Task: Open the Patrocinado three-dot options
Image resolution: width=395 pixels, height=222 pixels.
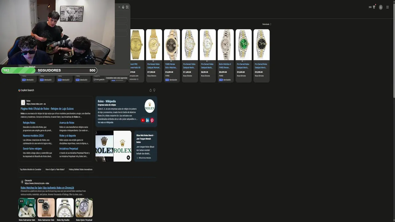Action: 271,24
